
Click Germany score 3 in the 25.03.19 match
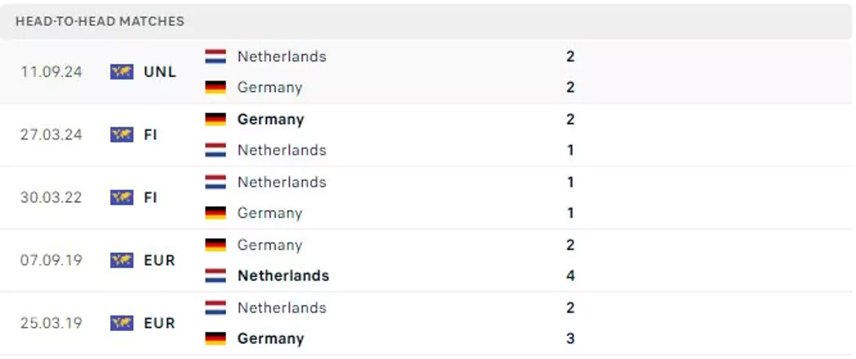coord(570,338)
